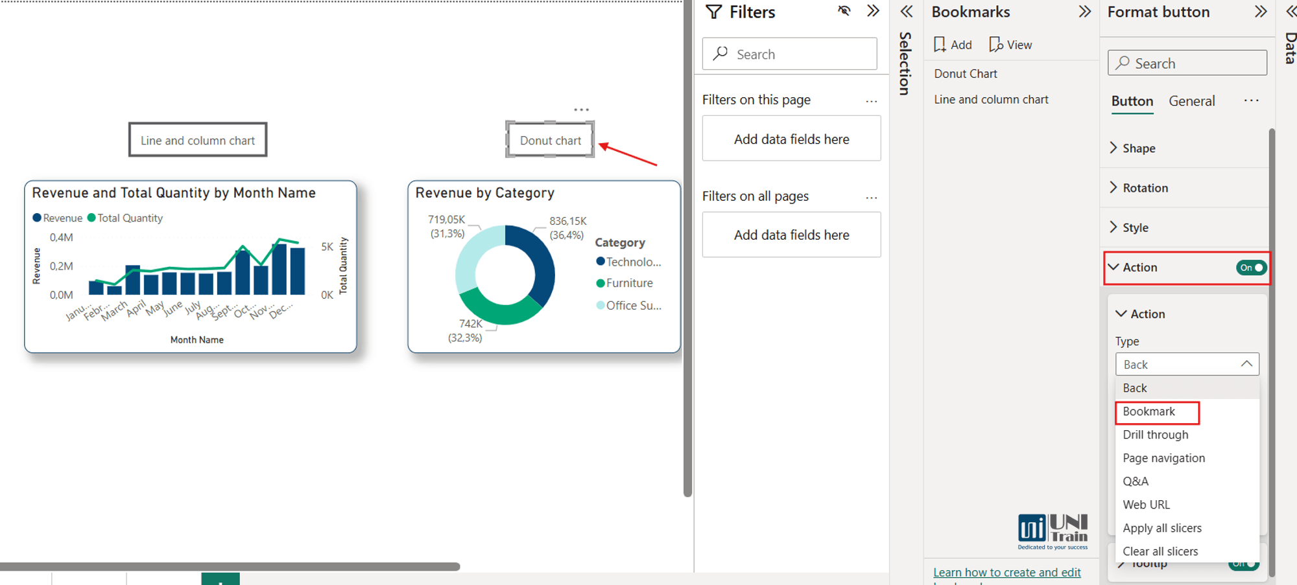The image size is (1297, 585).
Task: Click the canvas vertical scrollbar
Action: click(x=687, y=249)
